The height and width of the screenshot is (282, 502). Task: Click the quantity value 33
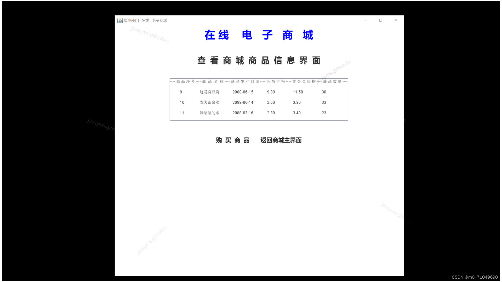324,103
